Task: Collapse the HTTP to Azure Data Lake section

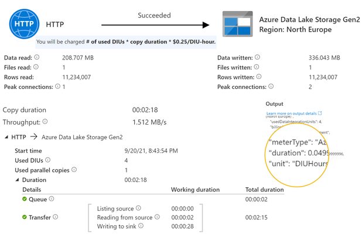Action: point(6,137)
